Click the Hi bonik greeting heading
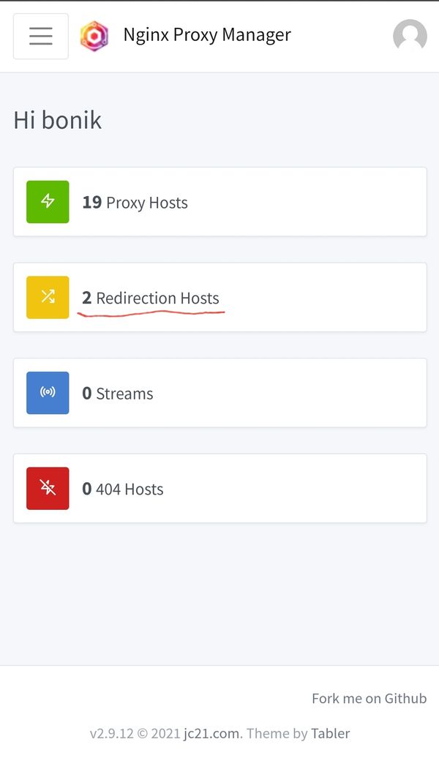439x766 pixels. click(x=57, y=121)
